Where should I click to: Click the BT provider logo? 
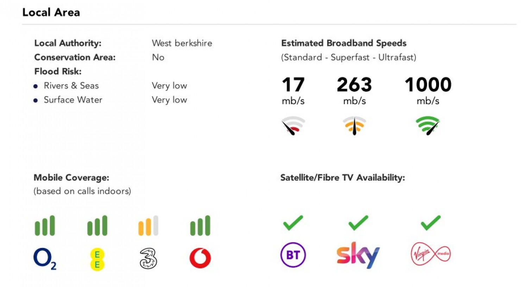pyautogui.click(x=293, y=255)
